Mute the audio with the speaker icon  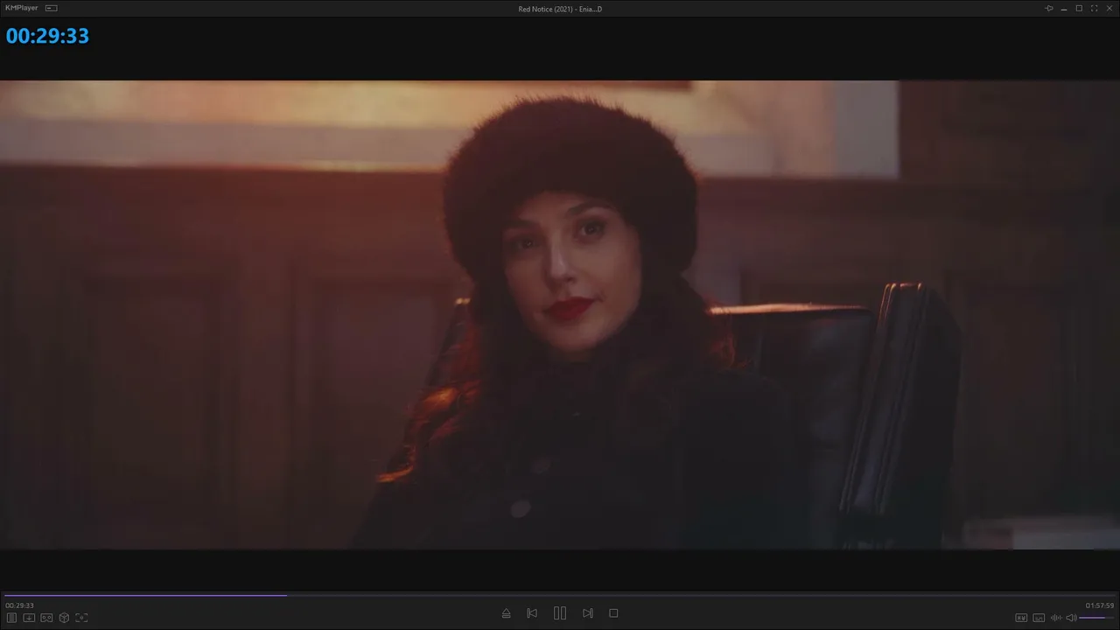point(1071,618)
